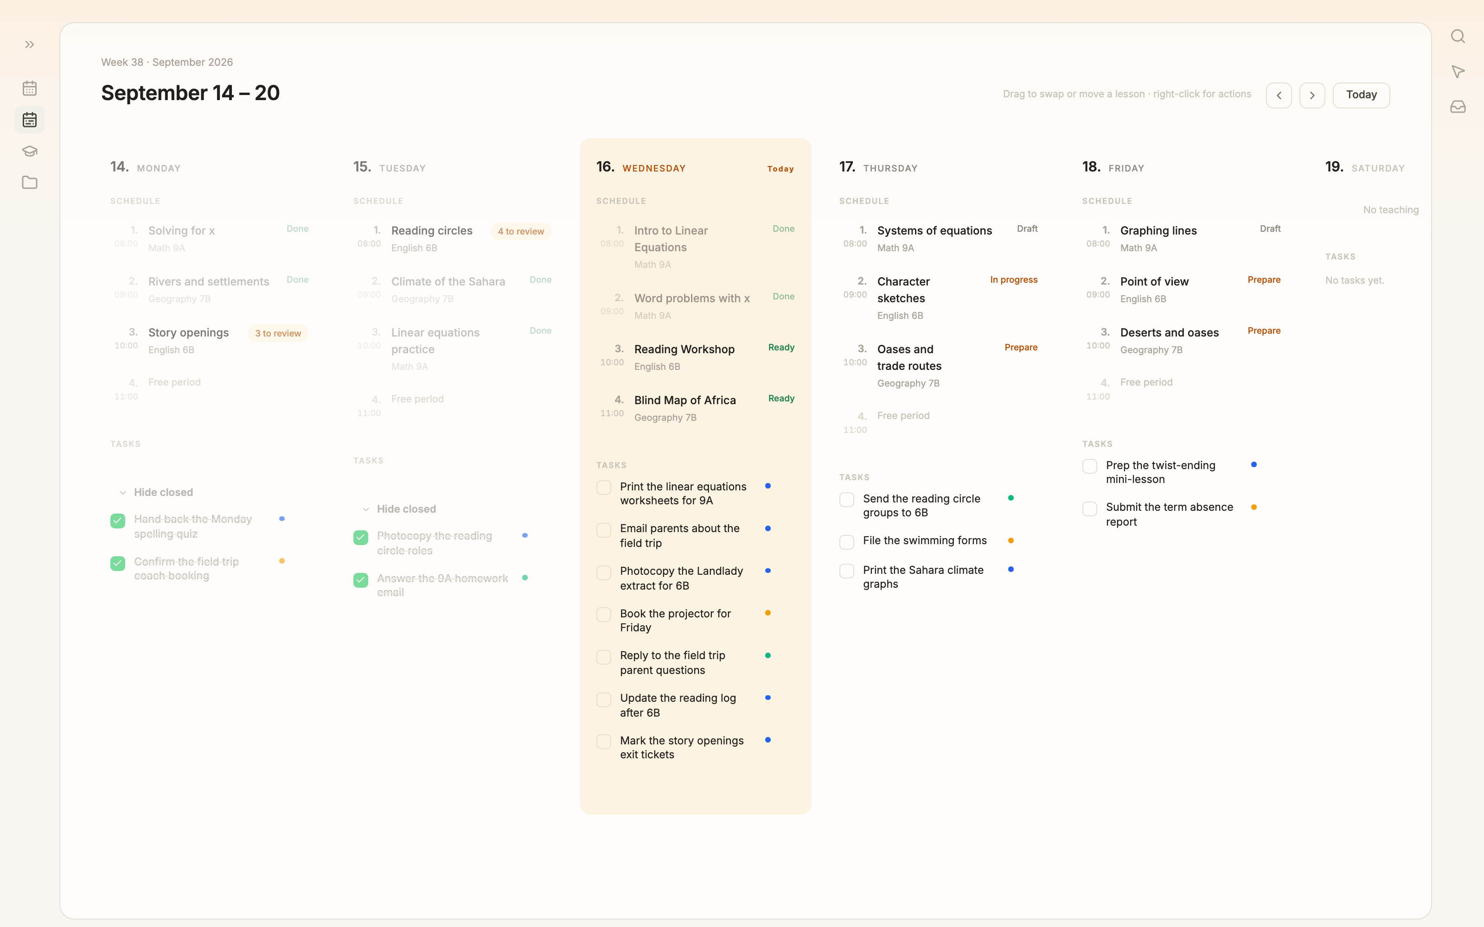The width and height of the screenshot is (1484, 927).
Task: Select the week planner icon in the sidebar
Action: (x=29, y=120)
